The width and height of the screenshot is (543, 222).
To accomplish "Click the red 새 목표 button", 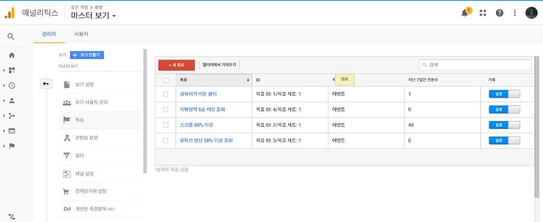I will tap(176, 65).
